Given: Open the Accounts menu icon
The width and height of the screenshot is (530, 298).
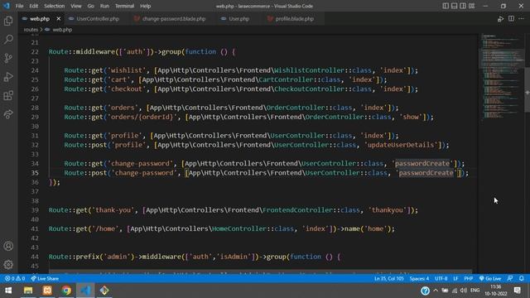Looking at the screenshot, I should pyautogui.click(x=8, y=246).
